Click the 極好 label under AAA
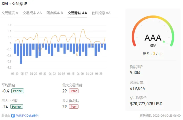 pos(153,45)
